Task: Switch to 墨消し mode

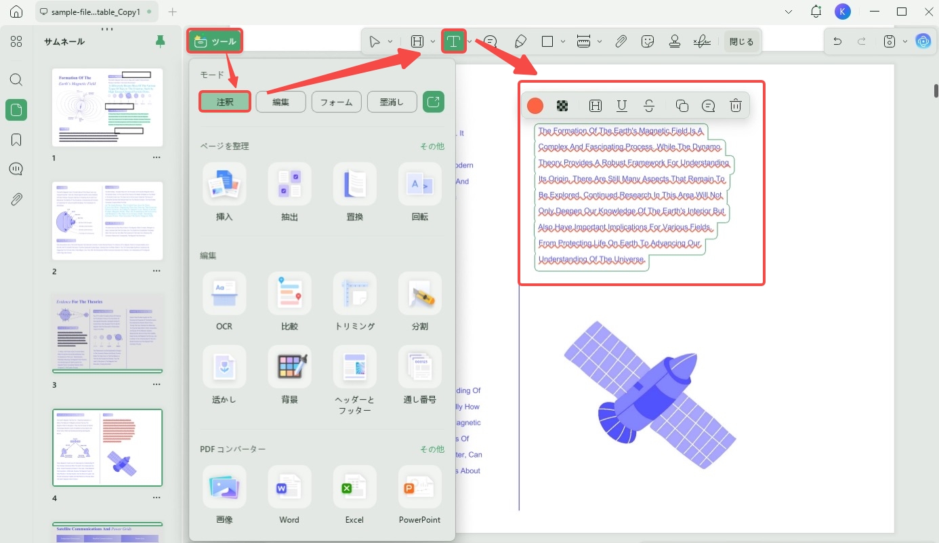Action: (392, 102)
